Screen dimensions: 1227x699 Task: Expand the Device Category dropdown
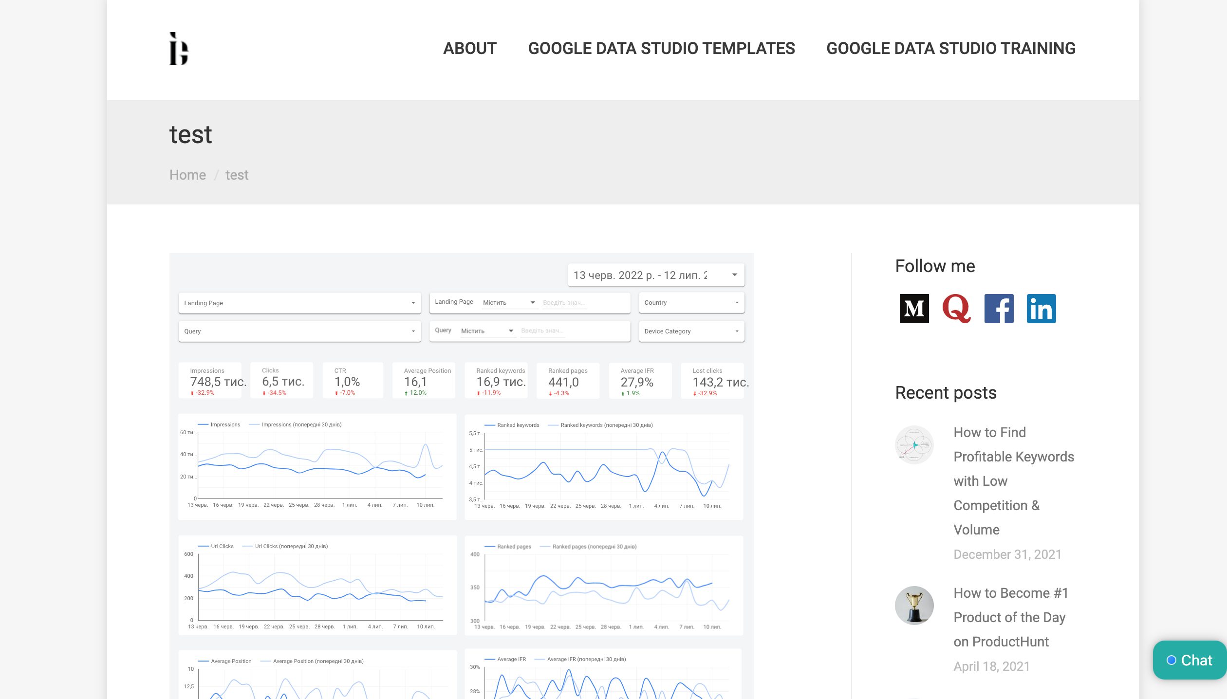(691, 331)
